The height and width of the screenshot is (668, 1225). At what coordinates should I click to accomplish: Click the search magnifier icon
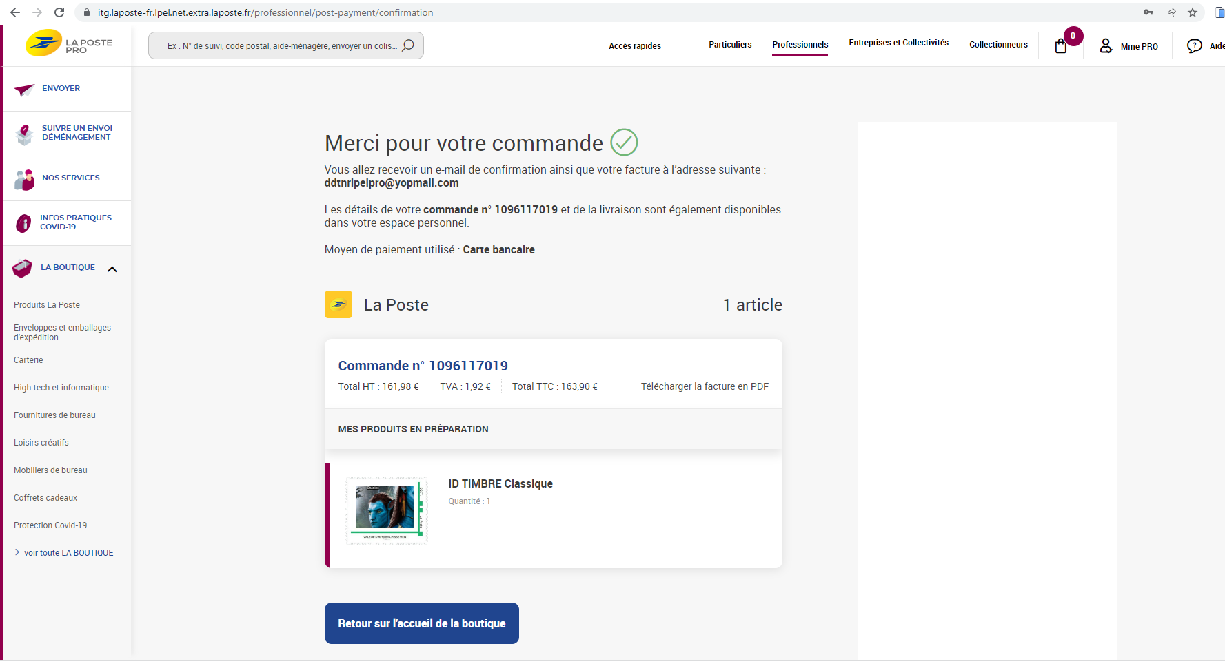408,45
